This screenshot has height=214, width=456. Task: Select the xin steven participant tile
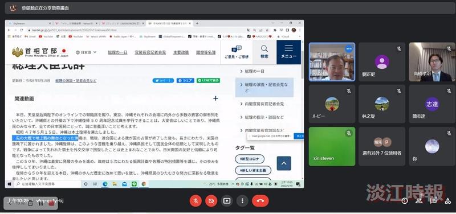(x=332, y=146)
